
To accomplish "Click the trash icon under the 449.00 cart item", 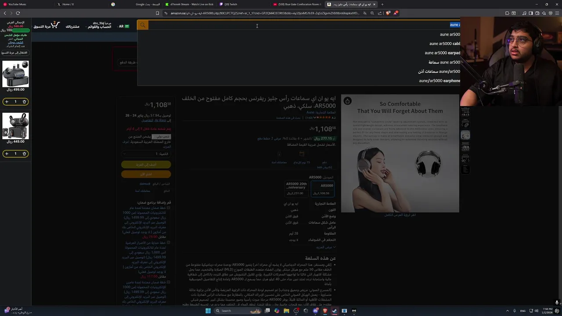I will 24,154.
